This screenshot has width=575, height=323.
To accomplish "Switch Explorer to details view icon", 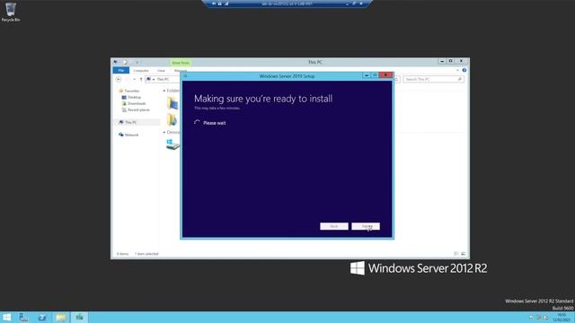I will [456, 253].
